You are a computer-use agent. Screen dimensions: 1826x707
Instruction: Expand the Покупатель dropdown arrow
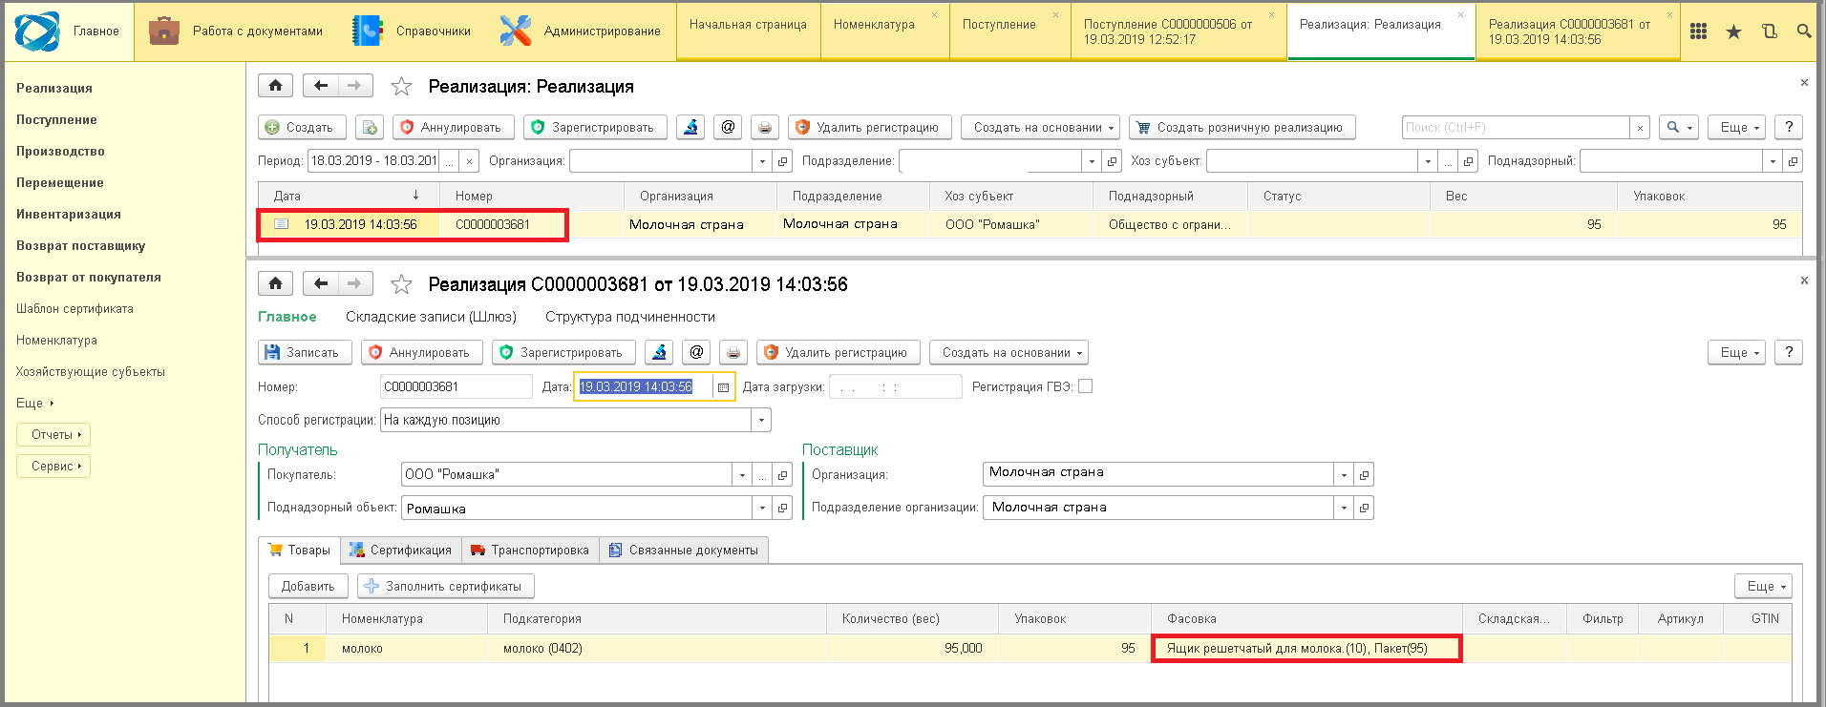click(742, 475)
